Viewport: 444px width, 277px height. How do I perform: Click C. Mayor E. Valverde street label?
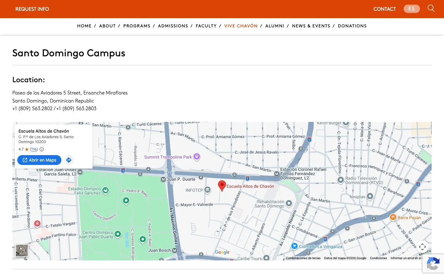point(194,205)
